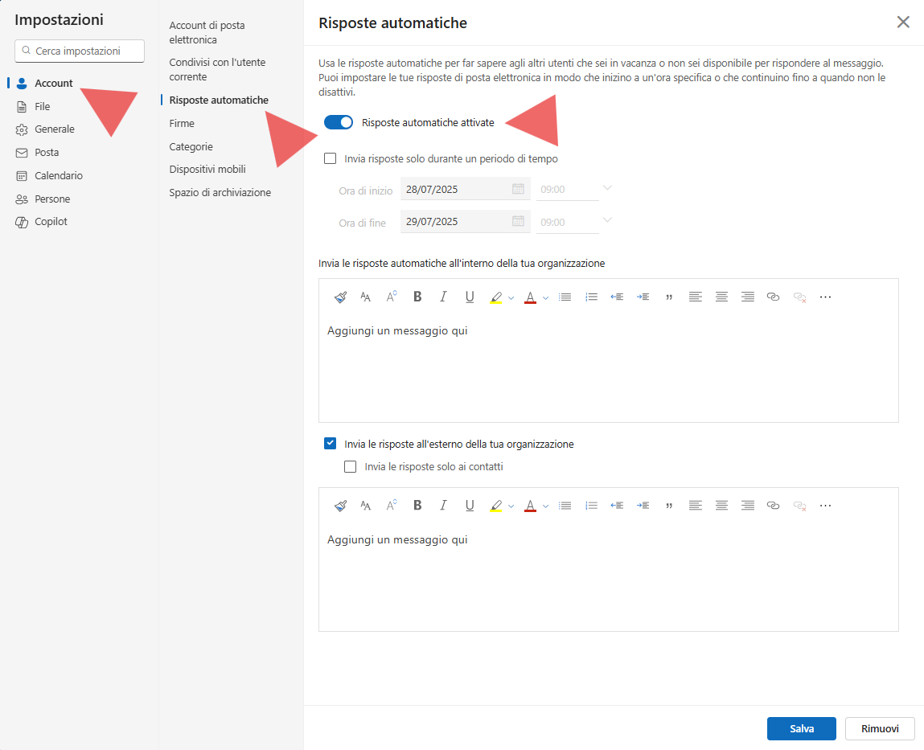This screenshot has height=750, width=924.
Task: Click the Rimuovi button
Action: click(x=880, y=729)
